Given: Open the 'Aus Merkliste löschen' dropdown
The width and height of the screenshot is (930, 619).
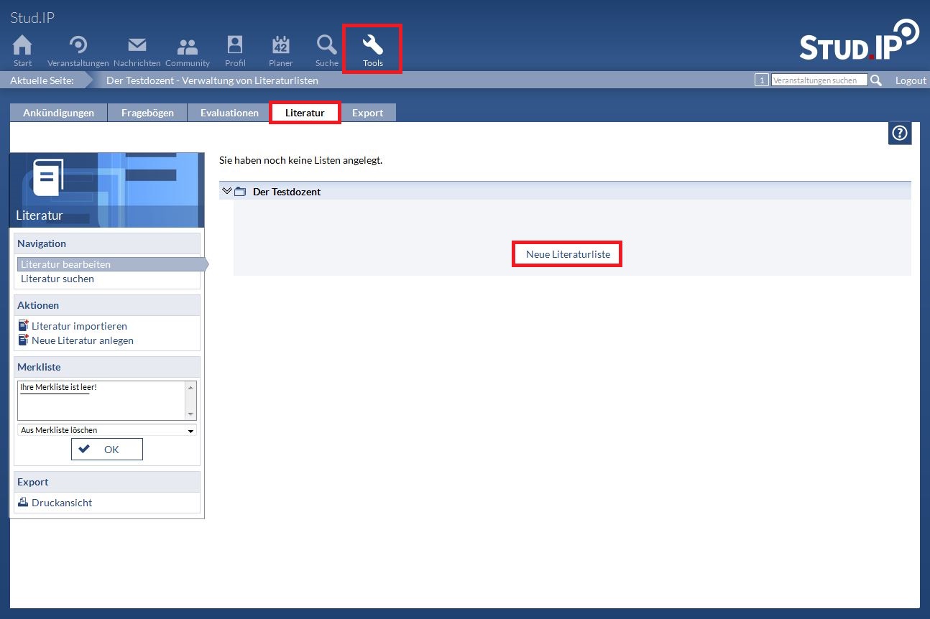Looking at the screenshot, I should tap(106, 430).
